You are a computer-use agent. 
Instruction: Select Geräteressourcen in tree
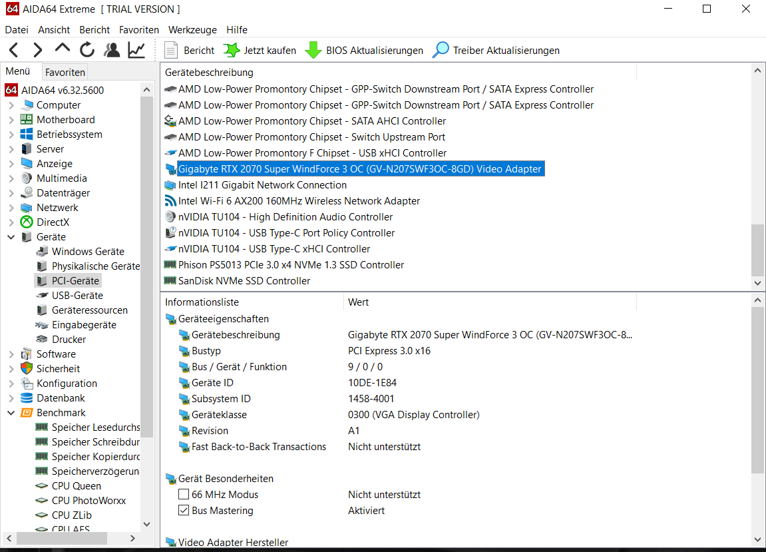pos(89,310)
